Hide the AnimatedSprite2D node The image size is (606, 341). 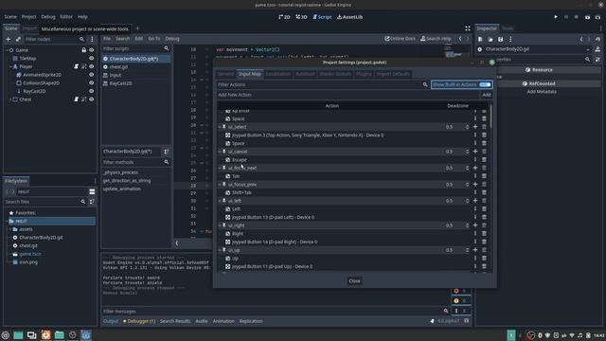tap(92, 75)
